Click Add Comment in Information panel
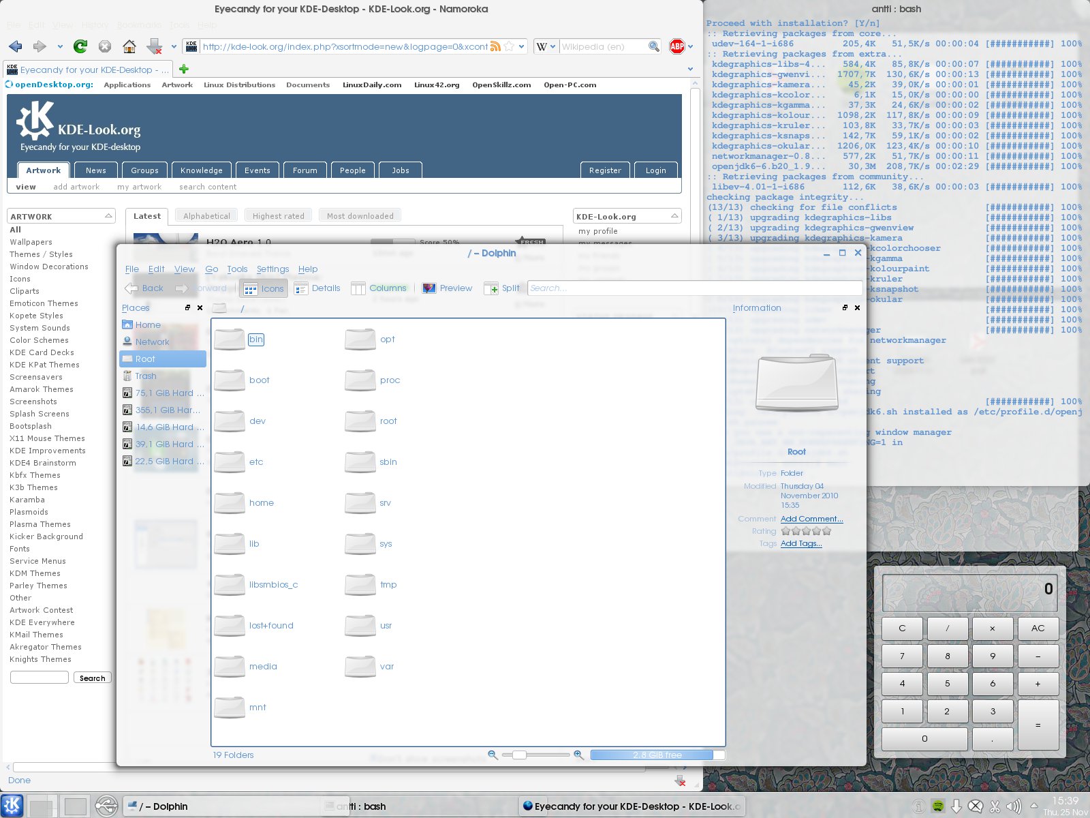Image resolution: width=1090 pixels, height=818 pixels. pyautogui.click(x=811, y=519)
